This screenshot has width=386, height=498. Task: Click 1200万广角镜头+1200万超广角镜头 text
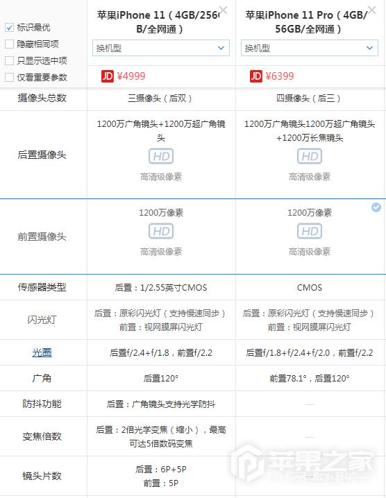(x=161, y=131)
